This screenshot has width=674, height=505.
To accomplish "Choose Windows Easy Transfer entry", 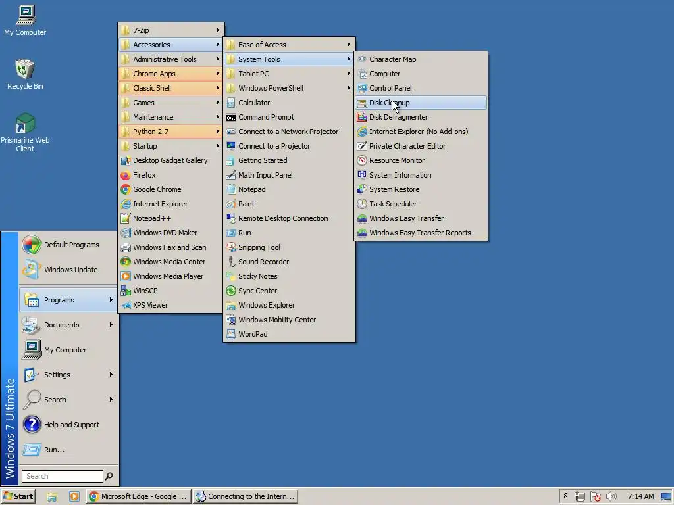I will 421,218.
